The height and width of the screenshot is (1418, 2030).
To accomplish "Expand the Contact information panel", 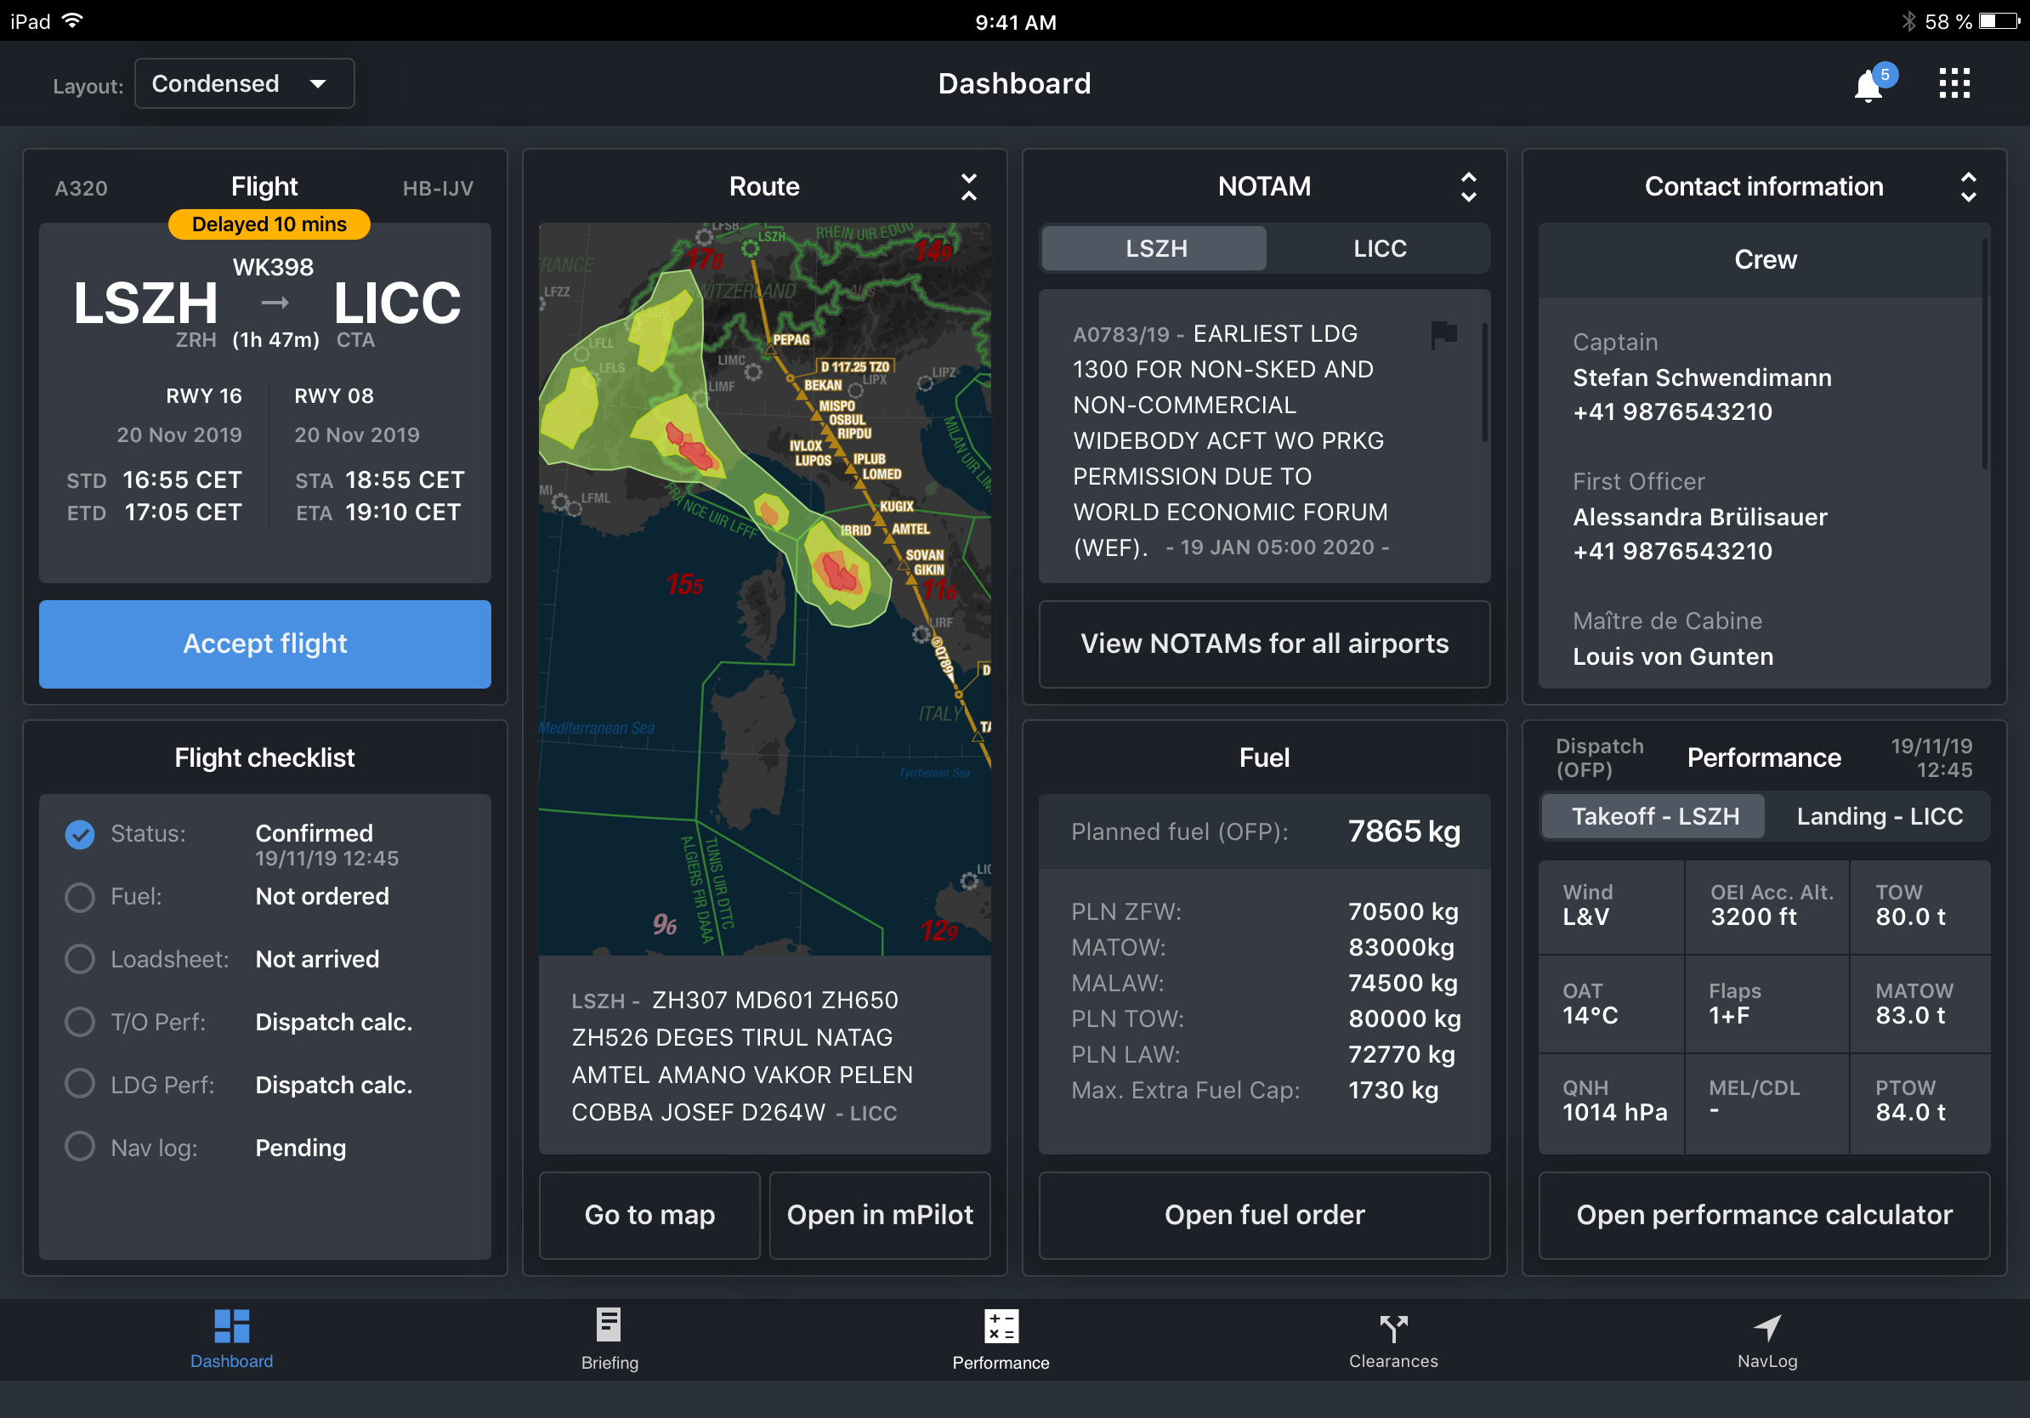I will [1967, 186].
